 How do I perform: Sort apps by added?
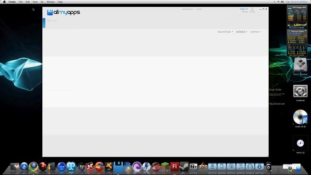point(242,32)
